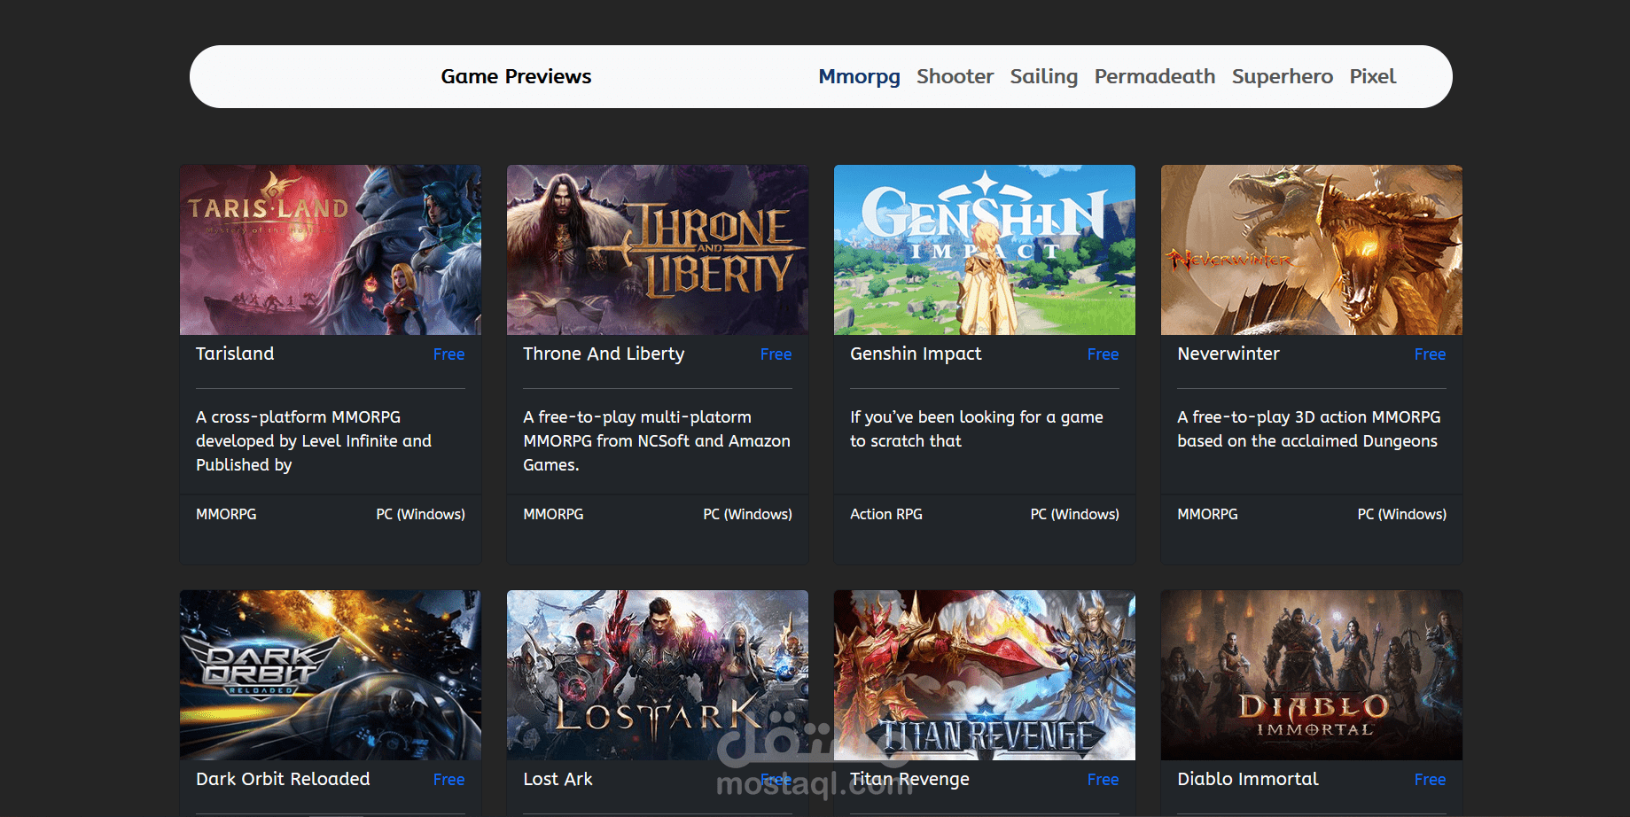Screen dimensions: 1630x817
Task: Click the Free label on Tarisland card
Action: tap(448, 354)
